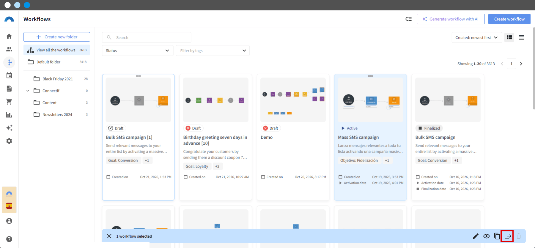The width and height of the screenshot is (535, 248).
Task: Open the Help question mark icon
Action: 9,239
